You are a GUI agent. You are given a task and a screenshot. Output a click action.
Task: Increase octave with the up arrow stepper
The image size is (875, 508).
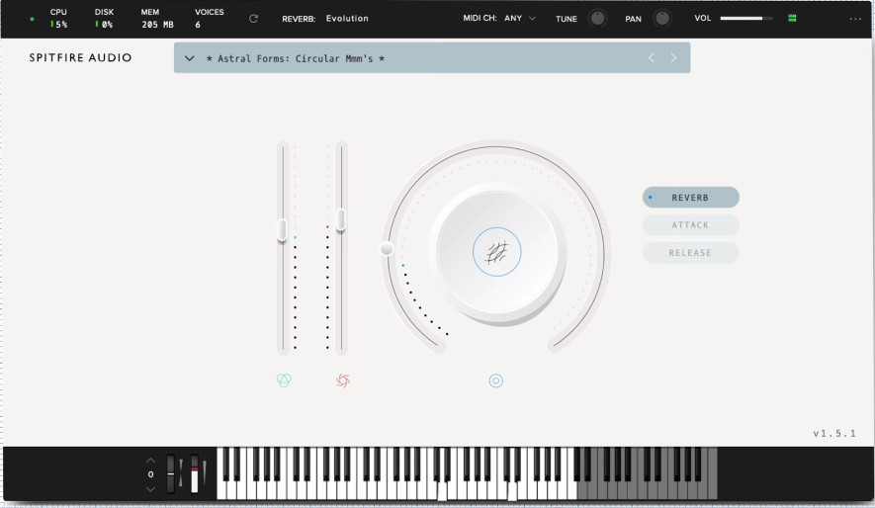click(x=150, y=461)
